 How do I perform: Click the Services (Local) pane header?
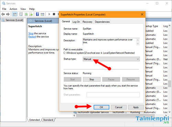pos(43,21)
